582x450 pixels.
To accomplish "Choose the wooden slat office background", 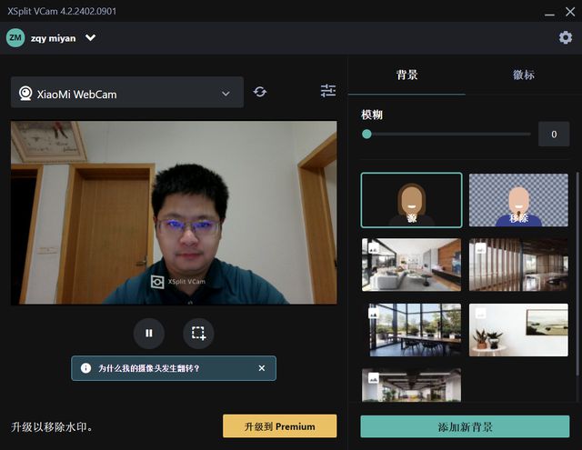I will click(x=518, y=265).
